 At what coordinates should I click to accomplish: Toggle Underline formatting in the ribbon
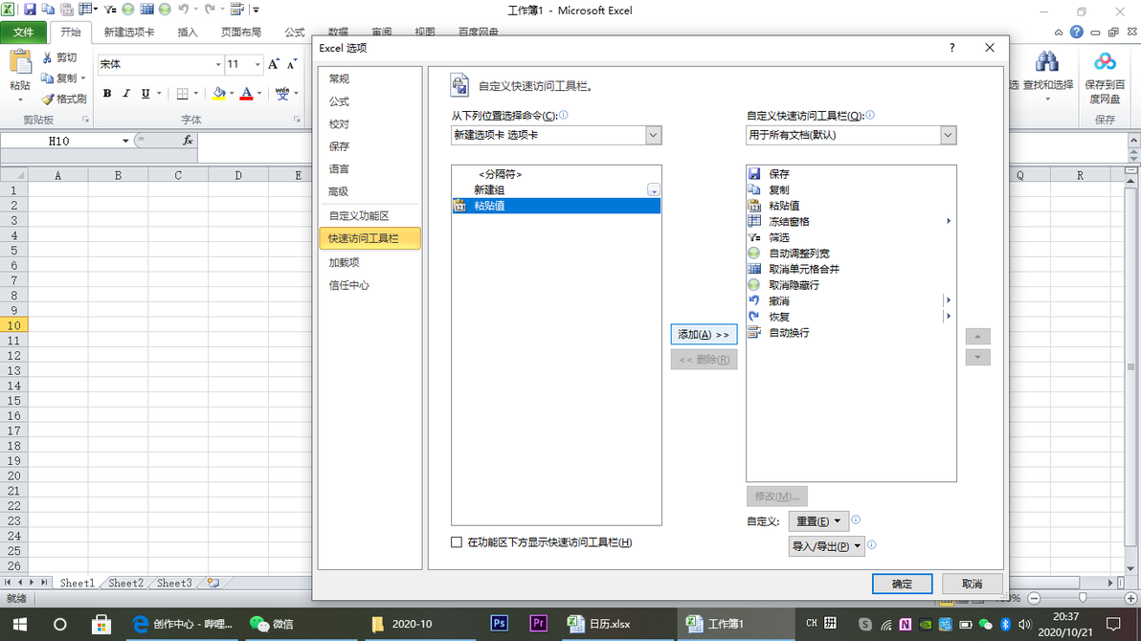click(145, 93)
